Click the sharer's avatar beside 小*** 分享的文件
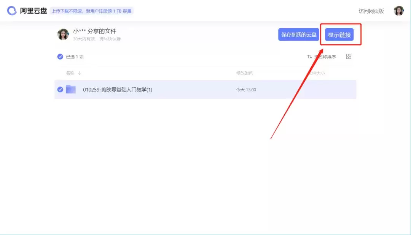411x235 pixels. point(63,34)
